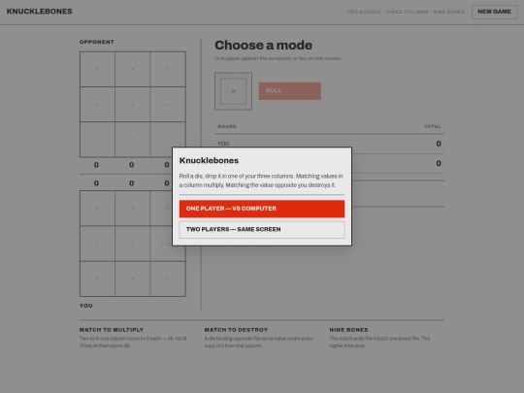Image resolution: width=524 pixels, height=393 pixels.
Task: Click the Knucklebones title in header
Action: (40, 12)
